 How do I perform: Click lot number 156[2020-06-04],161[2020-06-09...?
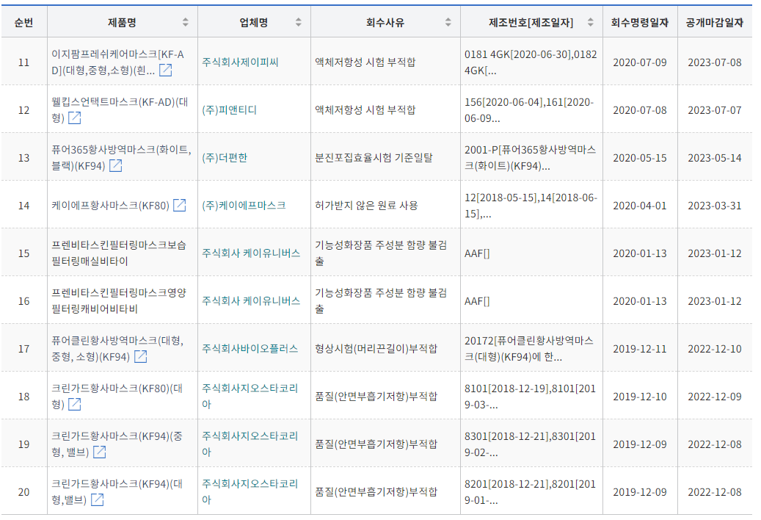tap(529, 109)
